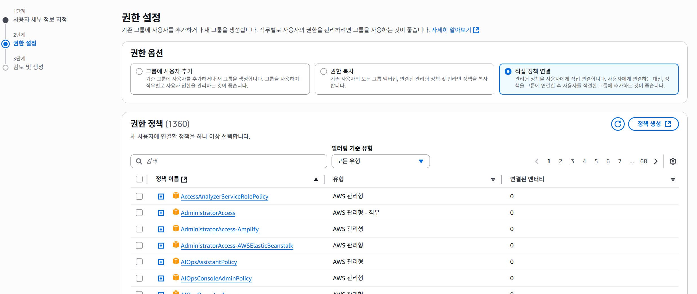The height and width of the screenshot is (294, 697).
Task: Open AdministratorAccess-Amplify policy link
Action: point(220,229)
